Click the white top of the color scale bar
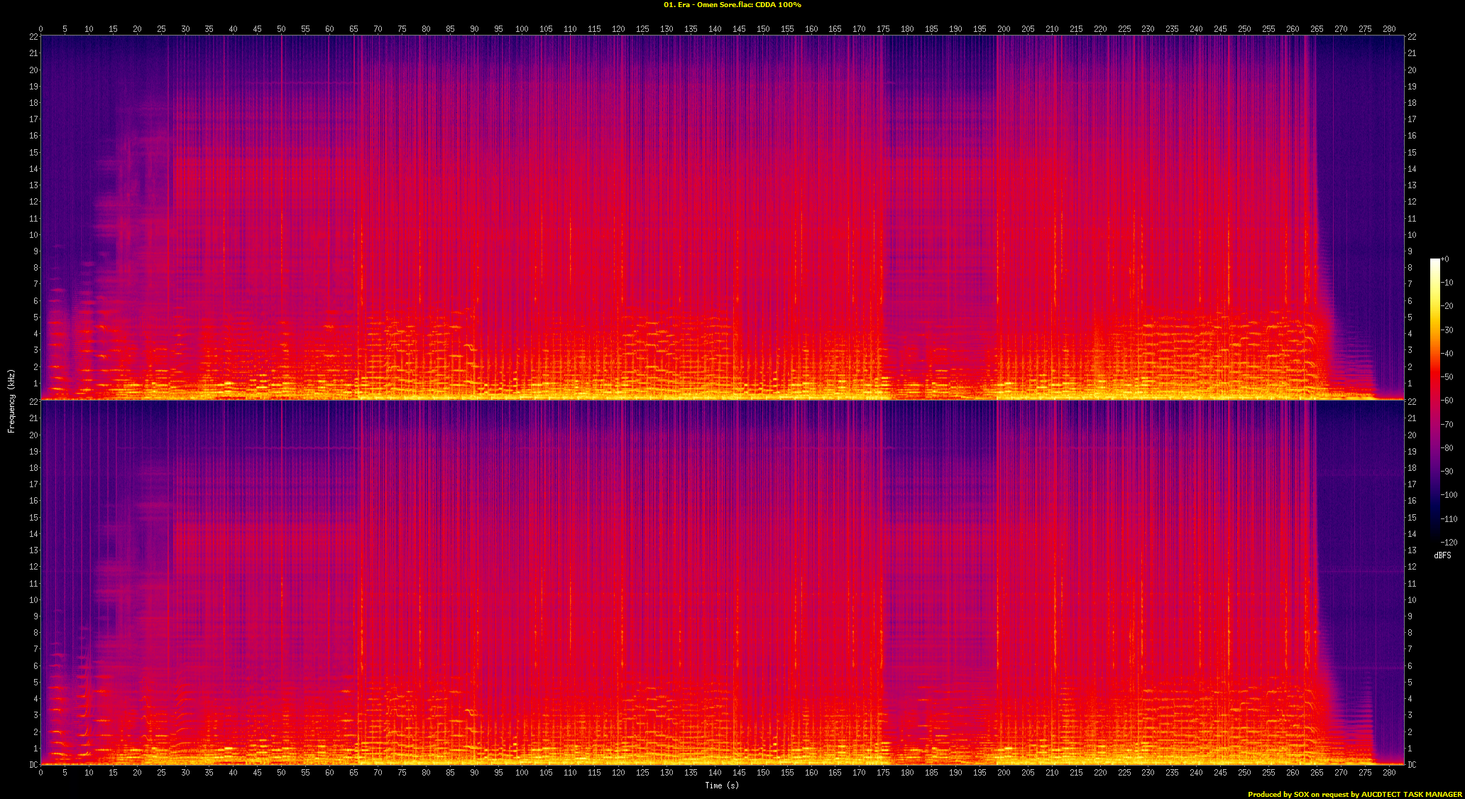This screenshot has height=799, width=1465. click(x=1434, y=262)
